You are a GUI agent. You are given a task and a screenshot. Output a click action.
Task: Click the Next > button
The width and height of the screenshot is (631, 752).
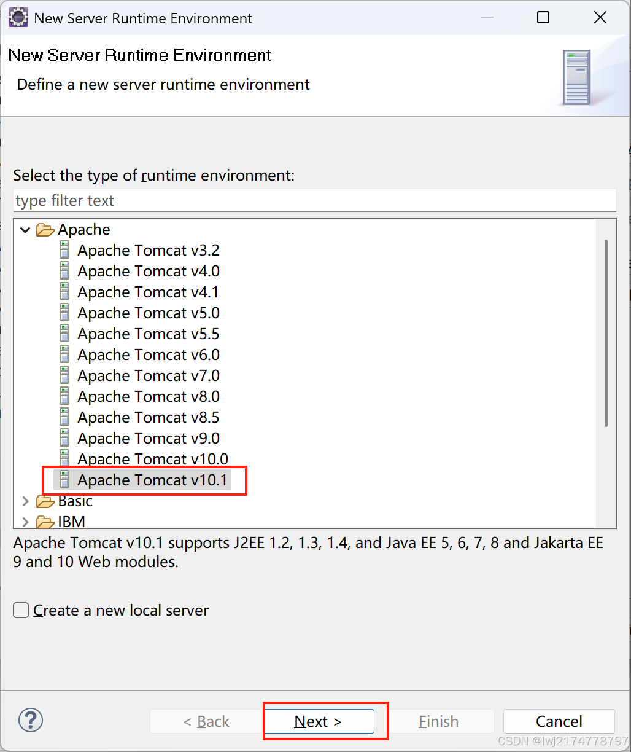pyautogui.click(x=318, y=721)
